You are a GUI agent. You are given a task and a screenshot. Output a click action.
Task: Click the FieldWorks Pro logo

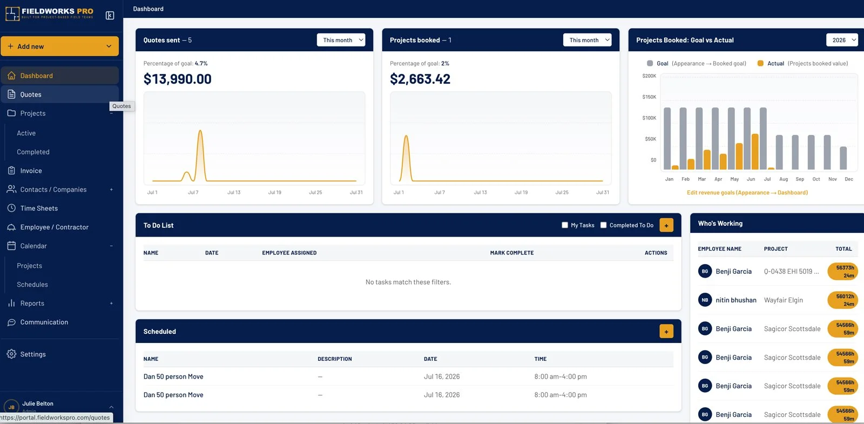[50, 14]
